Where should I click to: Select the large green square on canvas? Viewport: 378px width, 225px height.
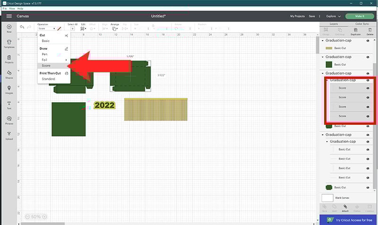[69, 119]
